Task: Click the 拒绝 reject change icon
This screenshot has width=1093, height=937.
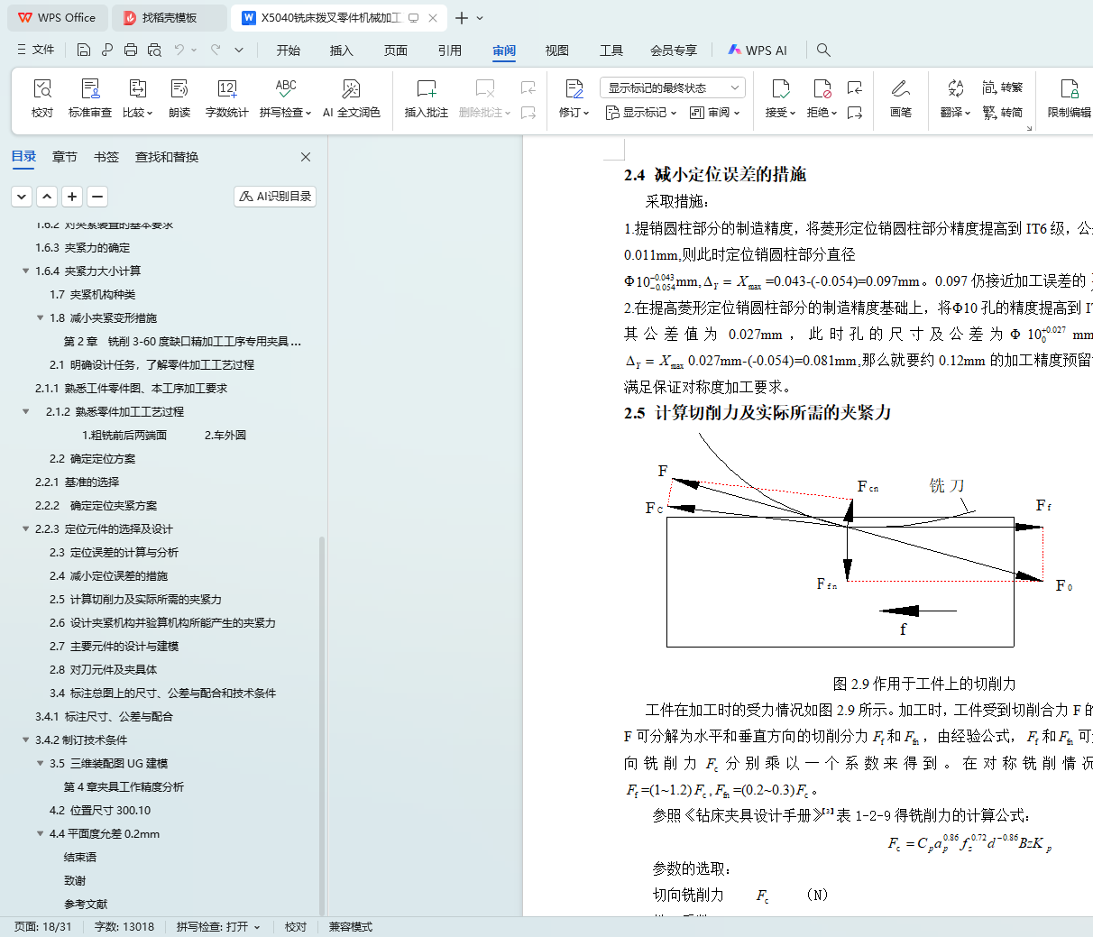Action: (x=822, y=88)
